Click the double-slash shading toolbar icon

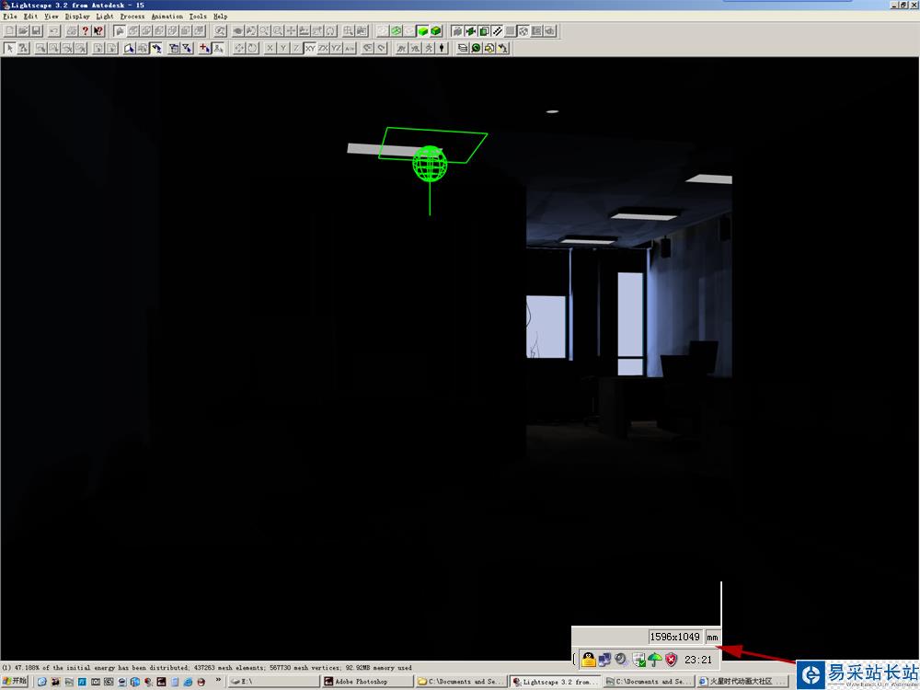tap(497, 30)
